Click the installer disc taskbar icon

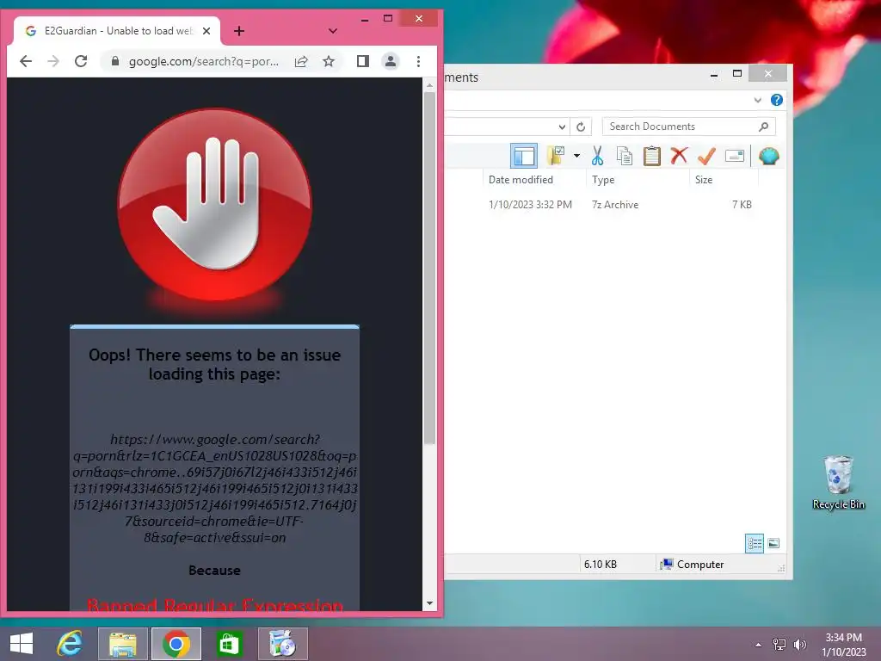pyautogui.click(x=282, y=644)
